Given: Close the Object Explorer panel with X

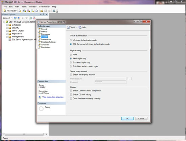Looking at the screenshot, I should coord(46,14).
